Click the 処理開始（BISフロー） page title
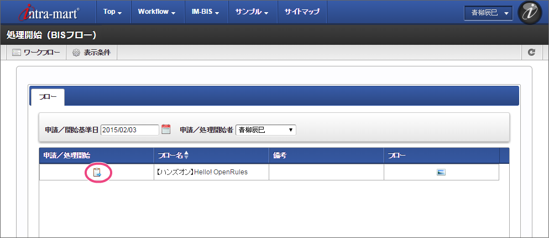The image size is (549, 238). coord(51,35)
